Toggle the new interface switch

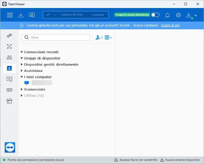(x=156, y=15)
